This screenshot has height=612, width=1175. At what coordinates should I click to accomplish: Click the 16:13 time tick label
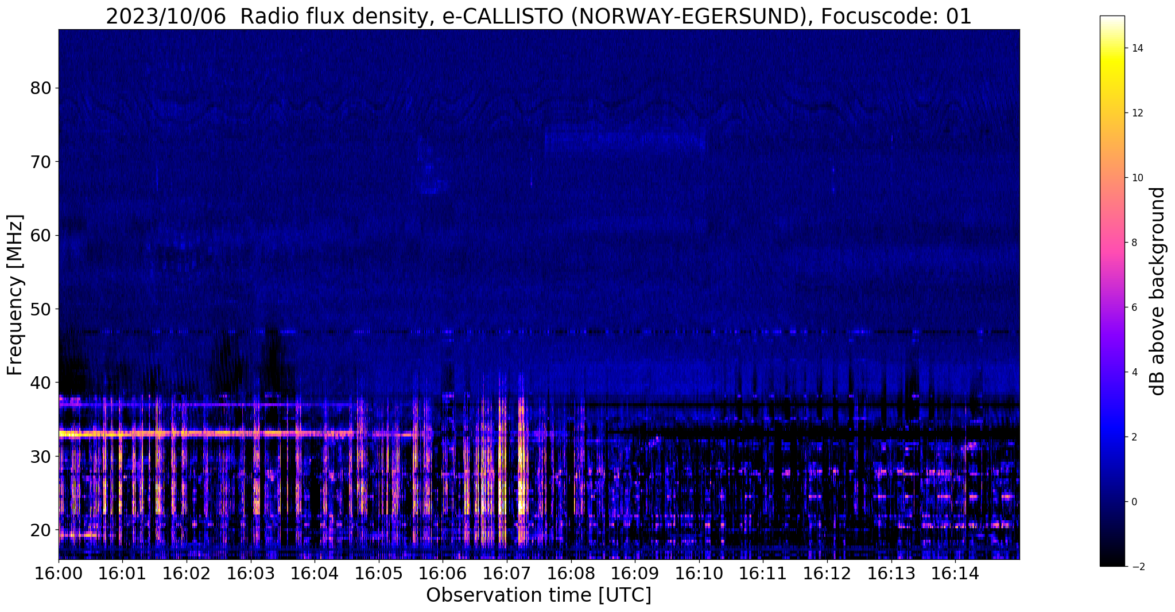[891, 573]
